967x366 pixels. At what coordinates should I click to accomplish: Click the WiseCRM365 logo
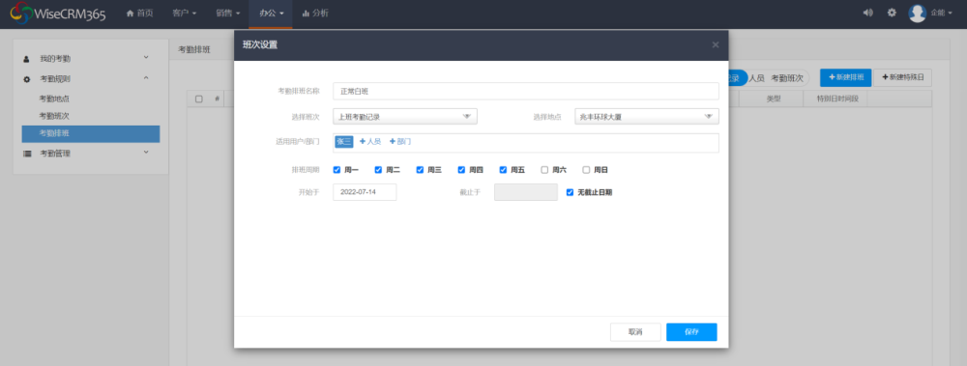click(58, 13)
